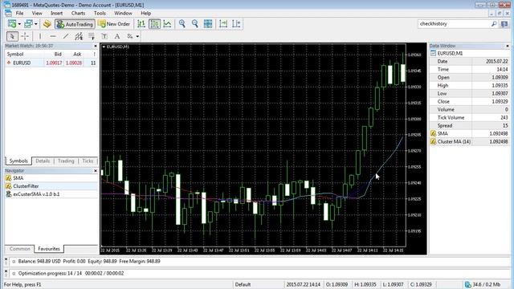Click the Tick Volume value 243
This screenshot has width=514, height=289.
[x=504, y=118]
